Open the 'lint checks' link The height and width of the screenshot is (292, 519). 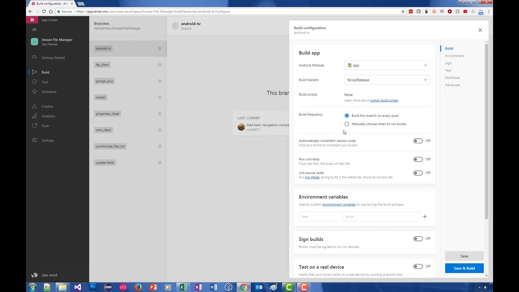pyautogui.click(x=312, y=177)
